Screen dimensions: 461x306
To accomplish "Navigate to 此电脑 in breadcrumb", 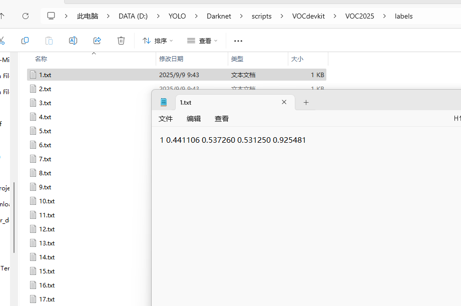I will pyautogui.click(x=88, y=16).
